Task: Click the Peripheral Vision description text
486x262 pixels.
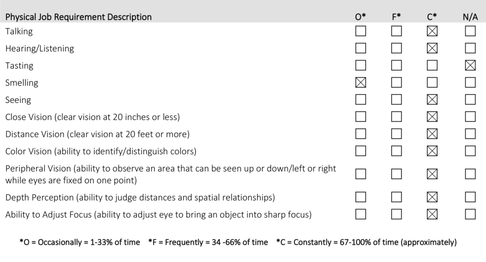Action: point(170,174)
